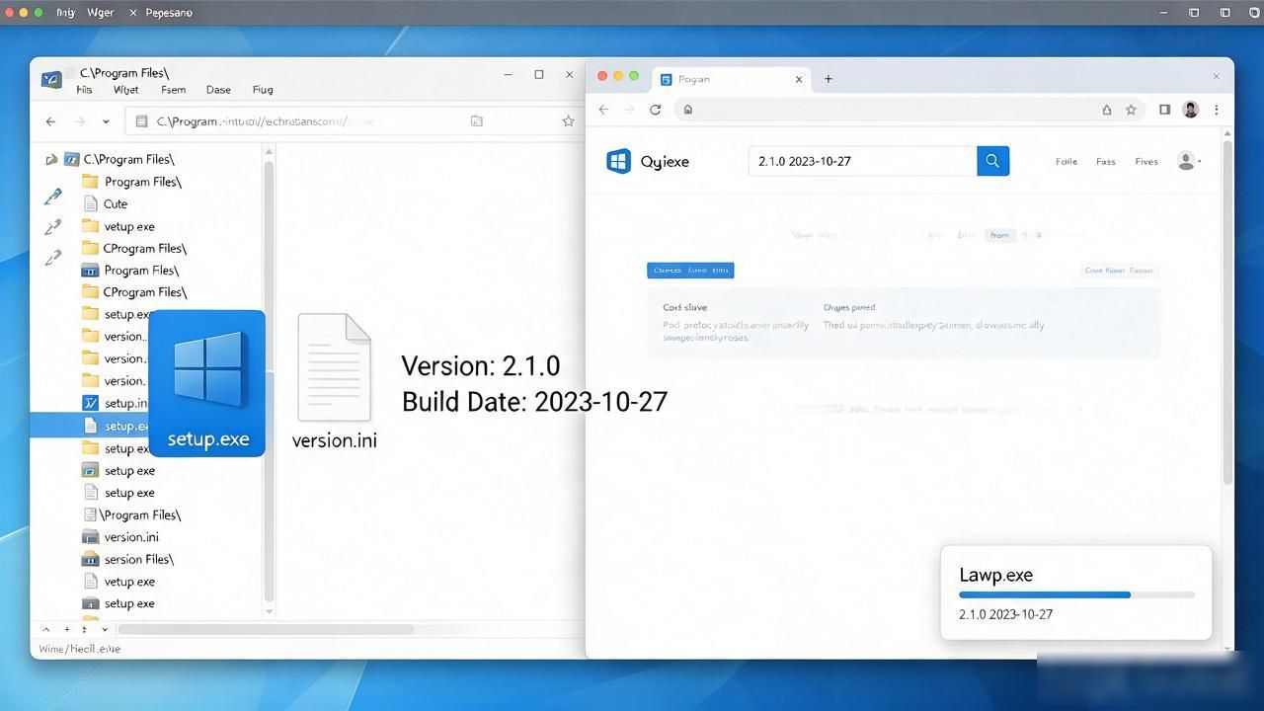Screen dimensions: 1264x711
Task: Select the Cute file in the tree
Action: click(116, 203)
